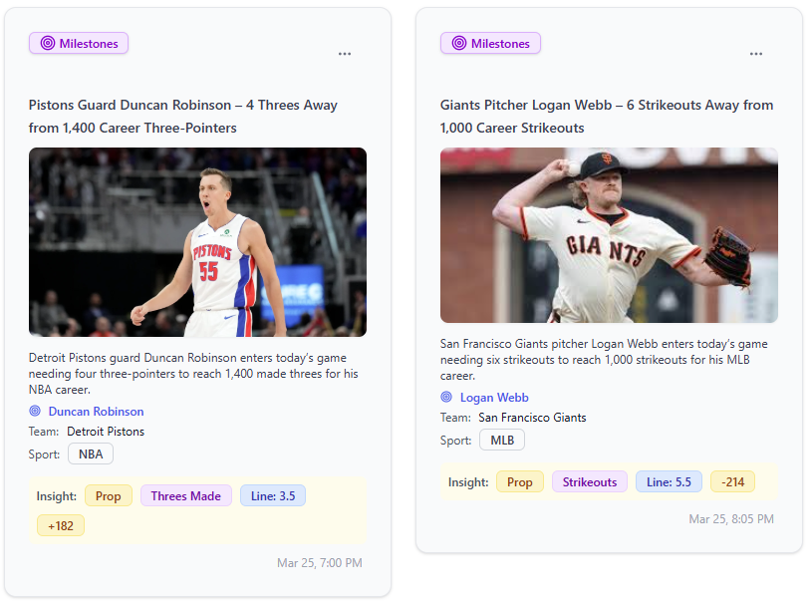Click the Prop tag on the Webb card
Image resolution: width=811 pixels, height=605 pixels.
coord(520,482)
